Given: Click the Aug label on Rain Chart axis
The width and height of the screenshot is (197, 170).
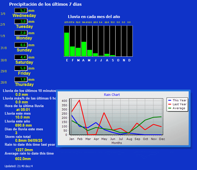Looking at the screenshot, I should tap(129, 139).
